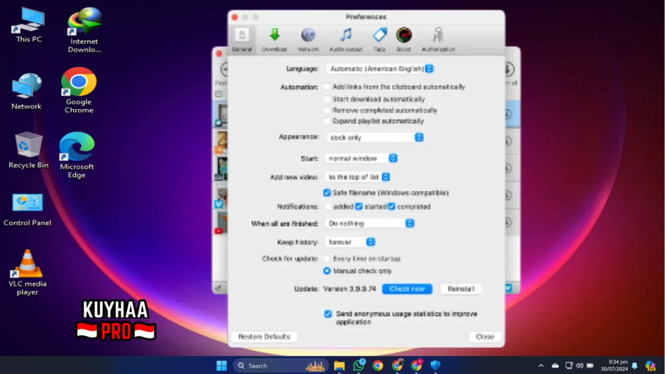
Task: Select the YouTube-badged video thumbnail
Action: (222, 222)
